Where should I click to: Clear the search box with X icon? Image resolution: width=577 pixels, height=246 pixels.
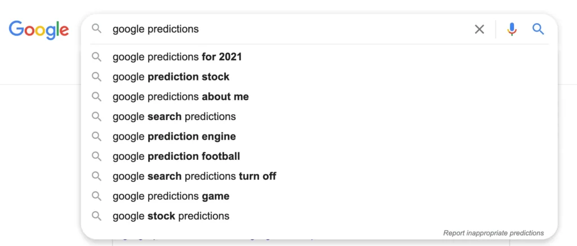(479, 29)
